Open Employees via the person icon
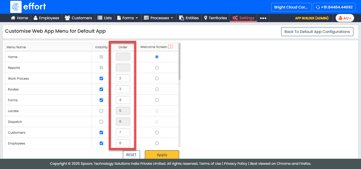Image resolution: width=361 pixels, height=169 pixels. [x=36, y=18]
